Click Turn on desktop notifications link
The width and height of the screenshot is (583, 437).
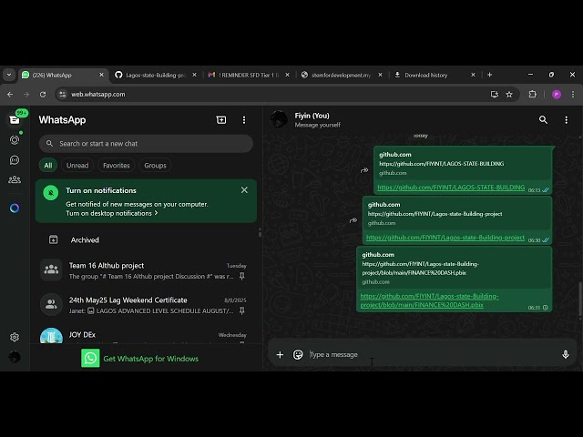[x=112, y=213]
